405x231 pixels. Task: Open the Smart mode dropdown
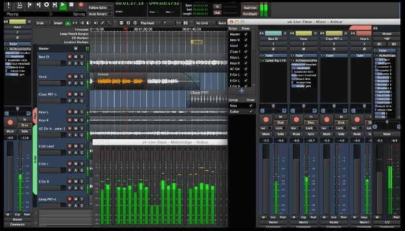57,23
